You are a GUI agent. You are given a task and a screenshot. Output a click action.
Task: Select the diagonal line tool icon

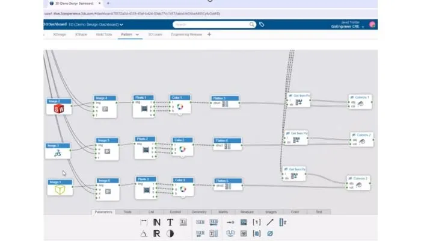click(269, 222)
